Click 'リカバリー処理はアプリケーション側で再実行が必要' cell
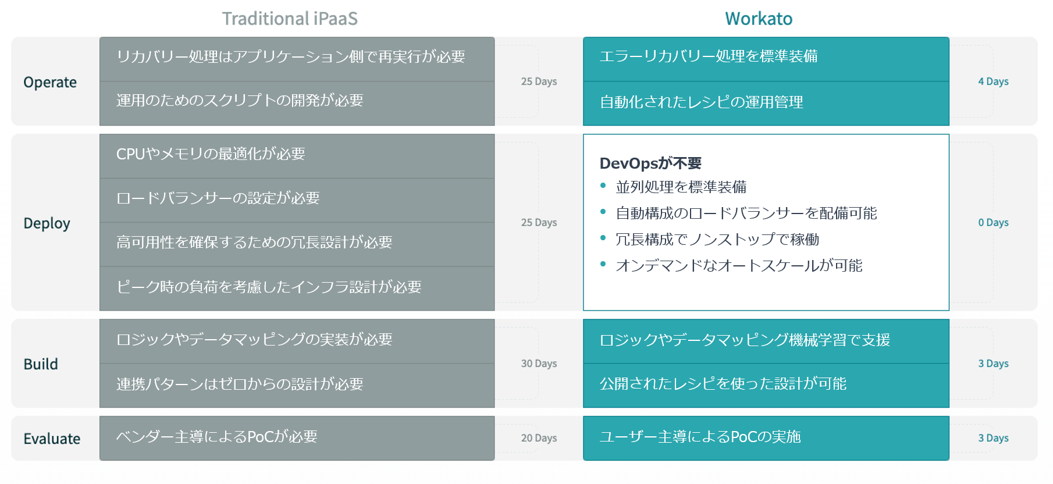This screenshot has width=1053, height=484. [x=297, y=59]
